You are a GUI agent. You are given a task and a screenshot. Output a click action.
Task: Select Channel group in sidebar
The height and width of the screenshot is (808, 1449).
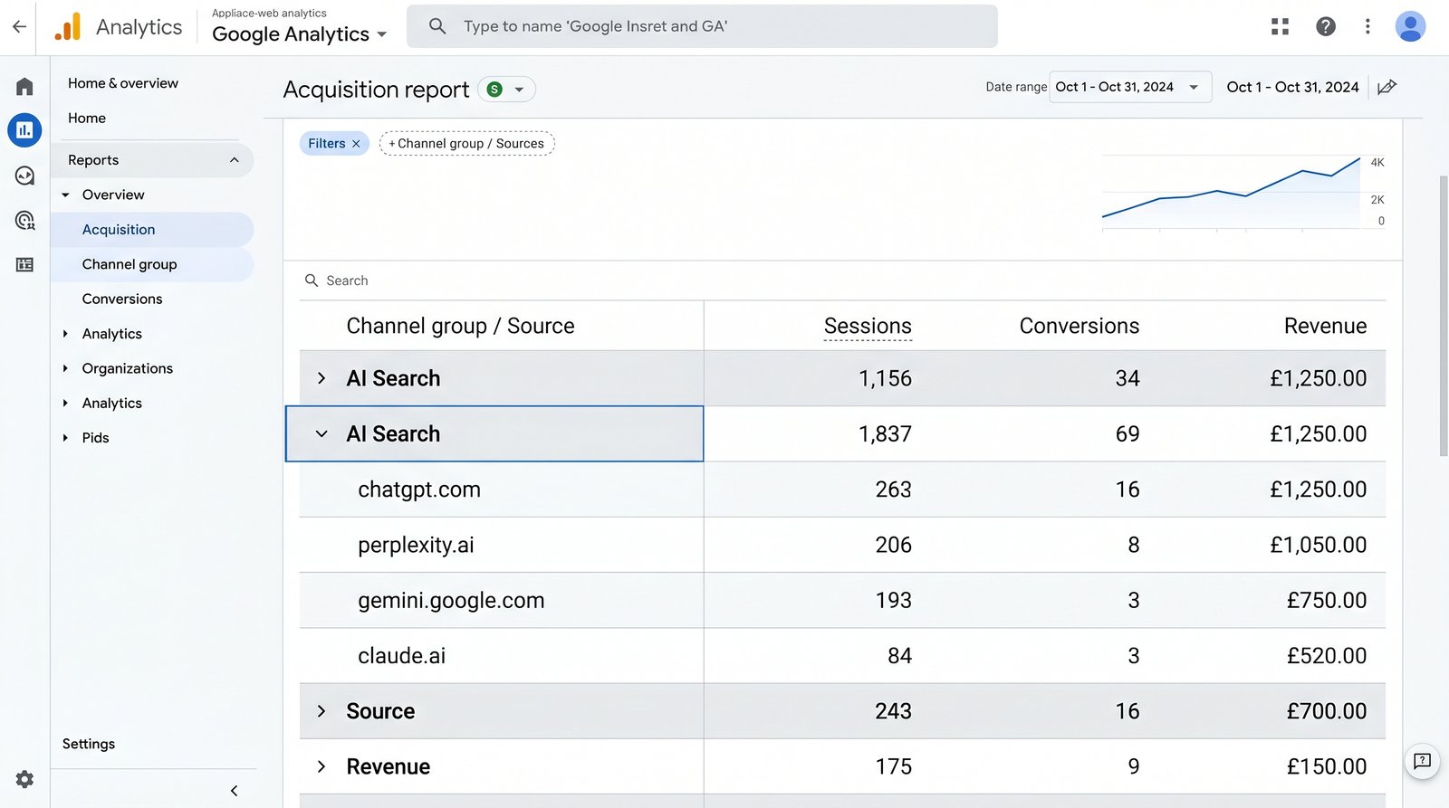pyautogui.click(x=151, y=264)
